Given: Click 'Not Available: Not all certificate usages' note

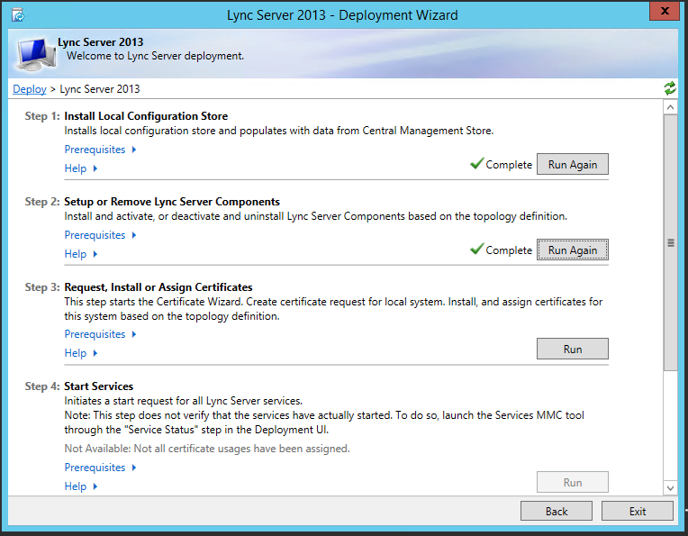Looking at the screenshot, I should [x=207, y=450].
